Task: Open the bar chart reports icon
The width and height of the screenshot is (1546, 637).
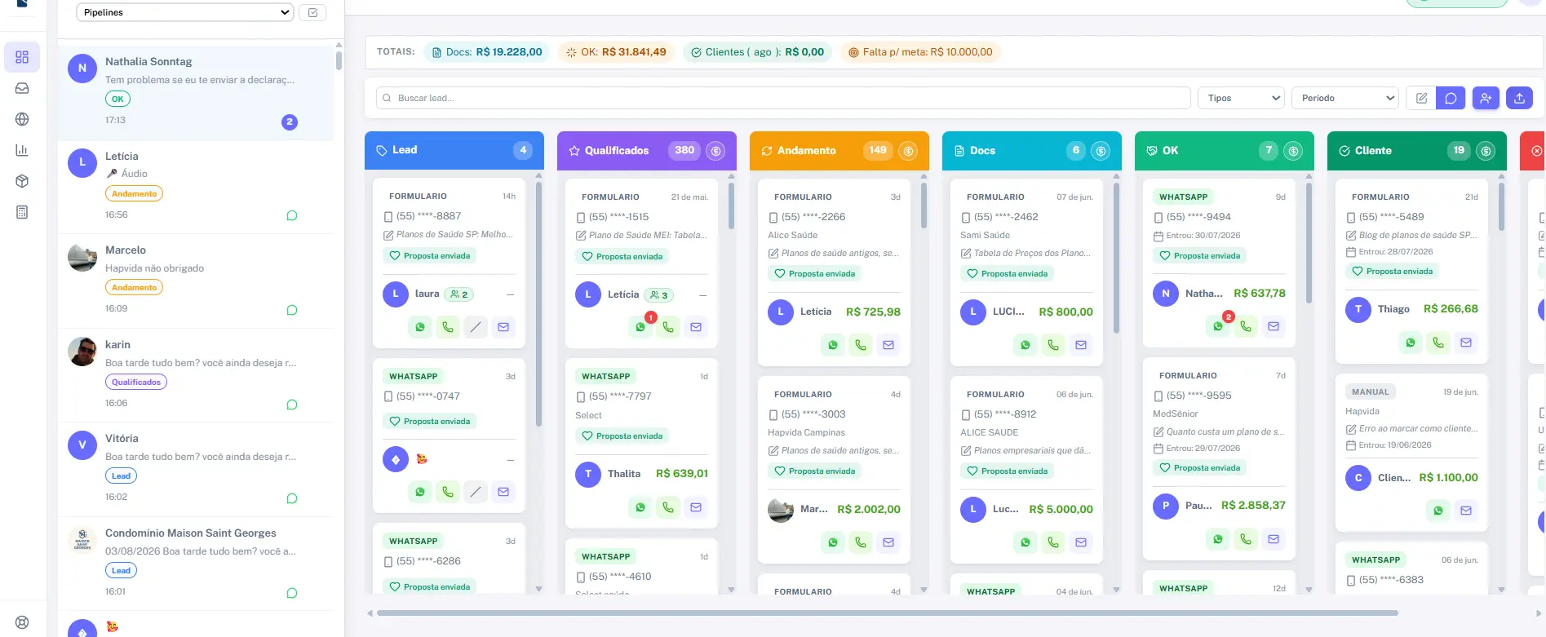Action: (x=22, y=150)
